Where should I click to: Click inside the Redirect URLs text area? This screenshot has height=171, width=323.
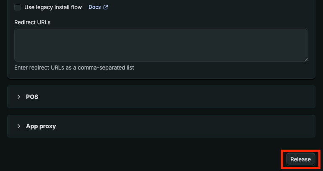click(x=161, y=45)
